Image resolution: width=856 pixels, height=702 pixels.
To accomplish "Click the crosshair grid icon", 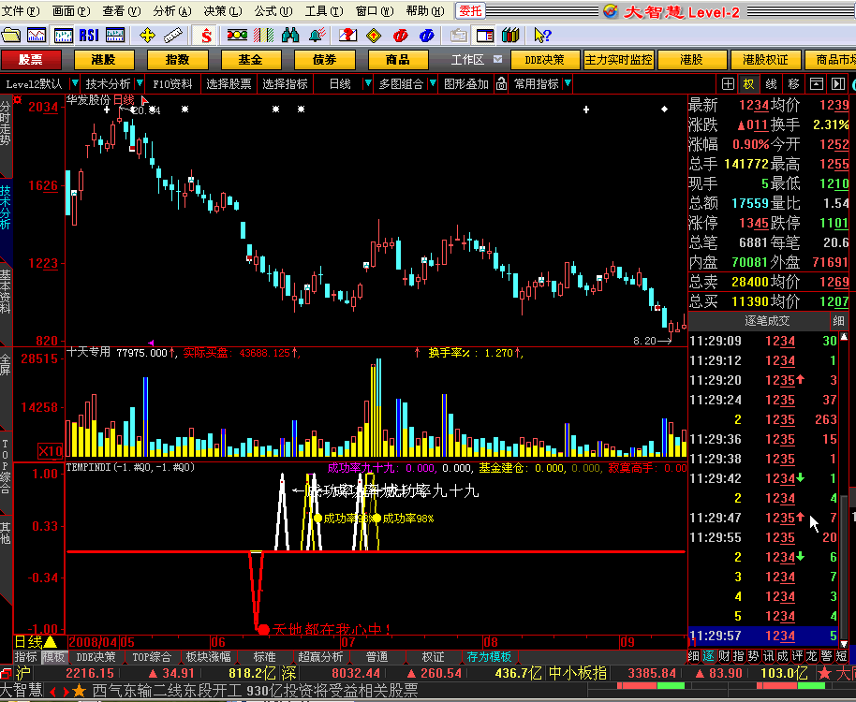I will pos(728,84).
